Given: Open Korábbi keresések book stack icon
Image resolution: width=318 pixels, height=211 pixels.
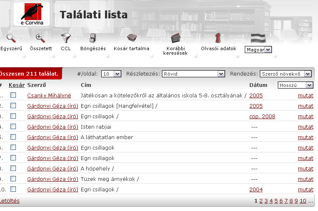Looking at the screenshot, I should pyautogui.click(x=176, y=38).
